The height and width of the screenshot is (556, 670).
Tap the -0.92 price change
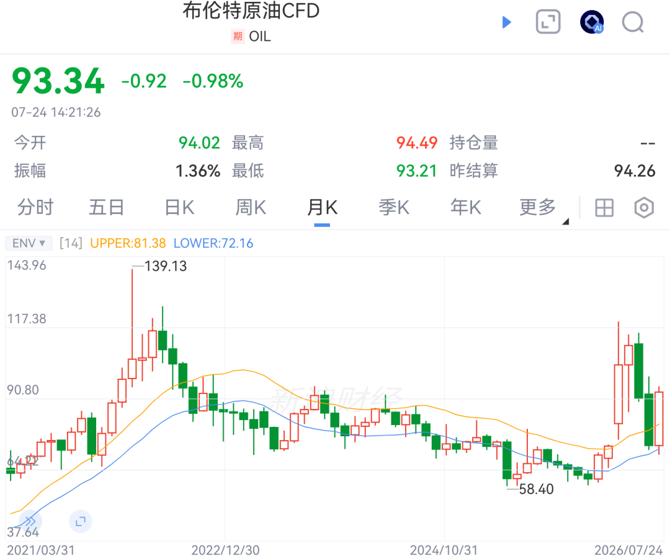[144, 81]
